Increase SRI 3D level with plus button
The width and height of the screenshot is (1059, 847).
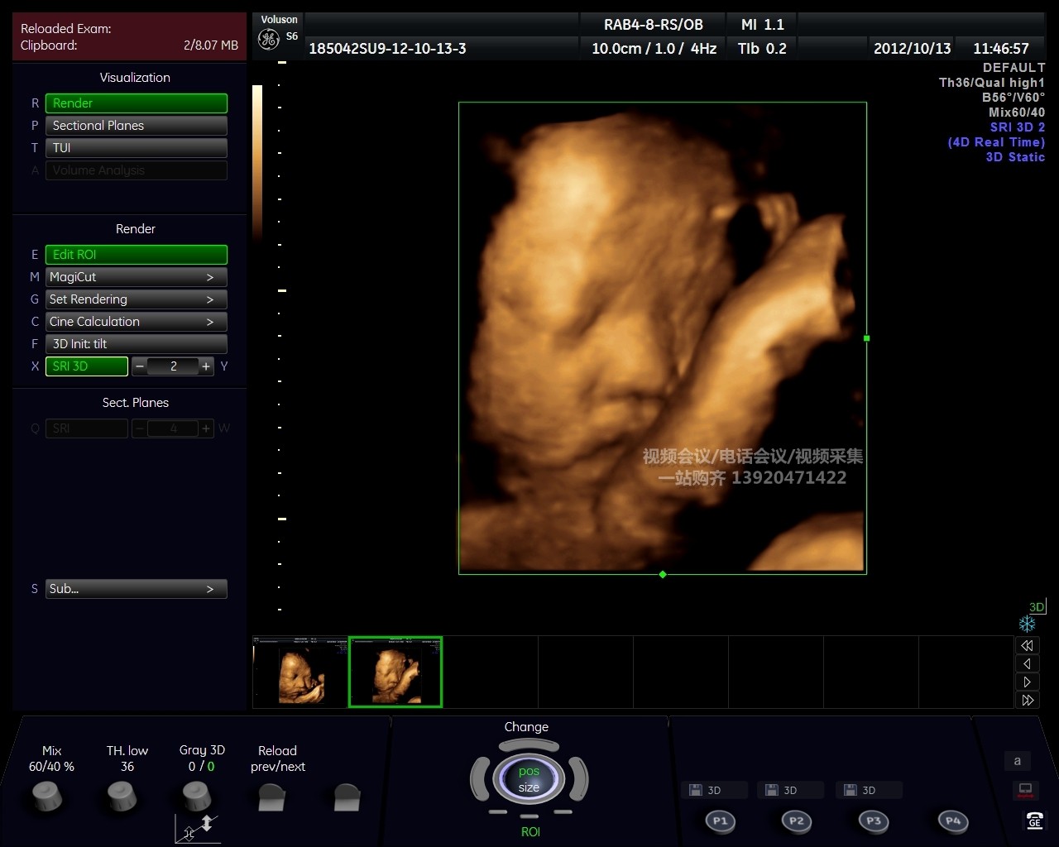click(x=206, y=366)
